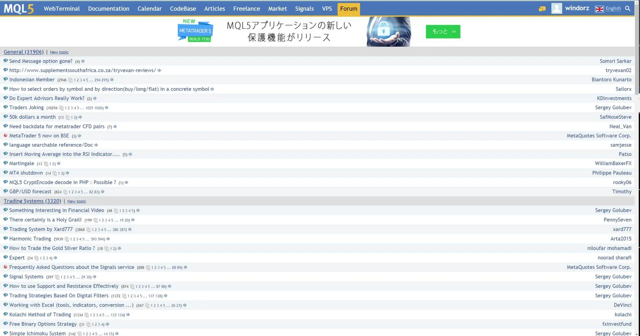Click New topic next to Trading Systems
Viewport: 640px width, 336px height.
pos(77,202)
